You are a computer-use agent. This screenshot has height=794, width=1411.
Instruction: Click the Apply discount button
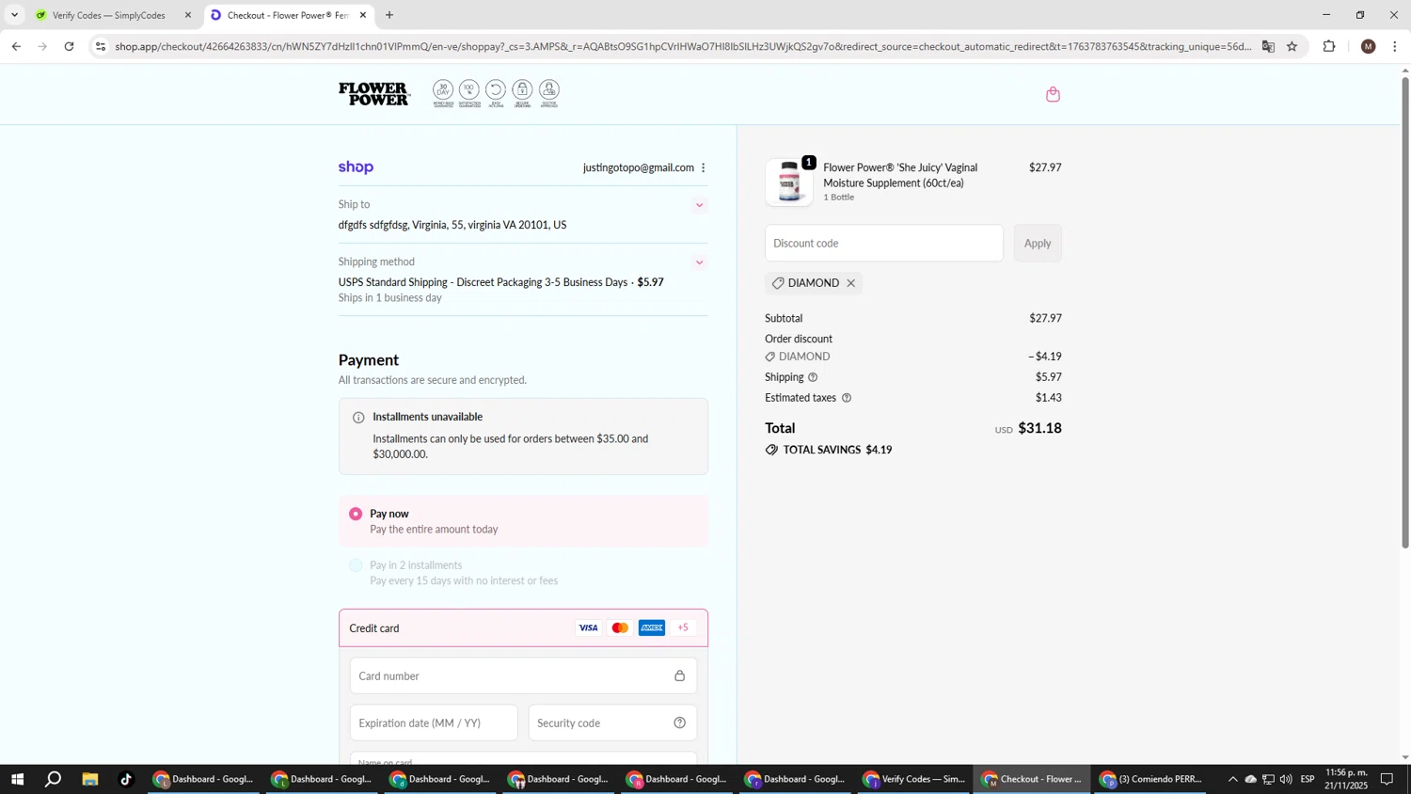(x=1038, y=243)
